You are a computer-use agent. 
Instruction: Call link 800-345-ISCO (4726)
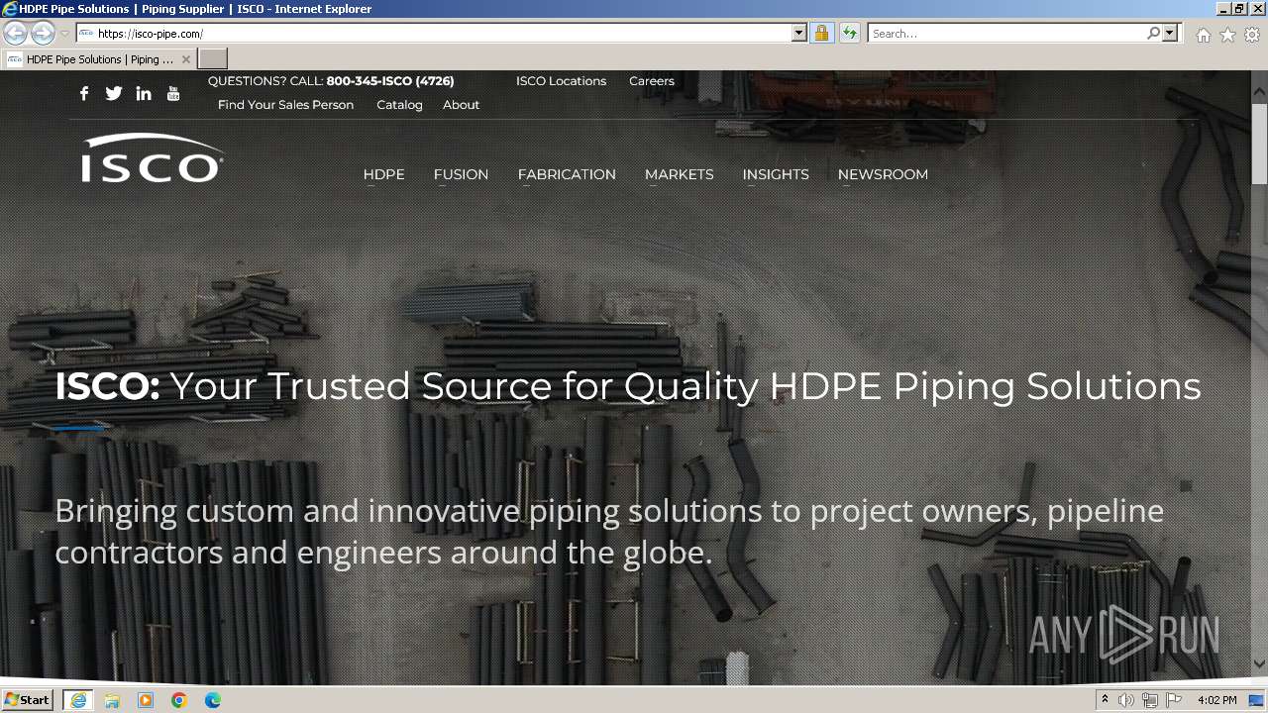[x=390, y=81]
